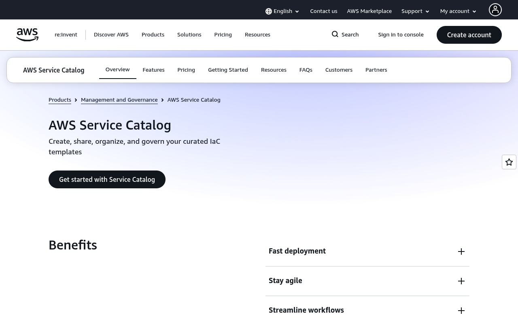
Task: Open the top Resources menu
Action: pos(257,35)
